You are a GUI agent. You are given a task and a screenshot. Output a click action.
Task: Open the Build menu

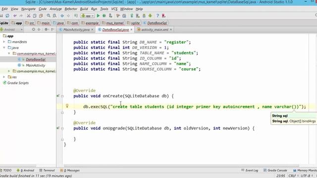click(x=84, y=9)
